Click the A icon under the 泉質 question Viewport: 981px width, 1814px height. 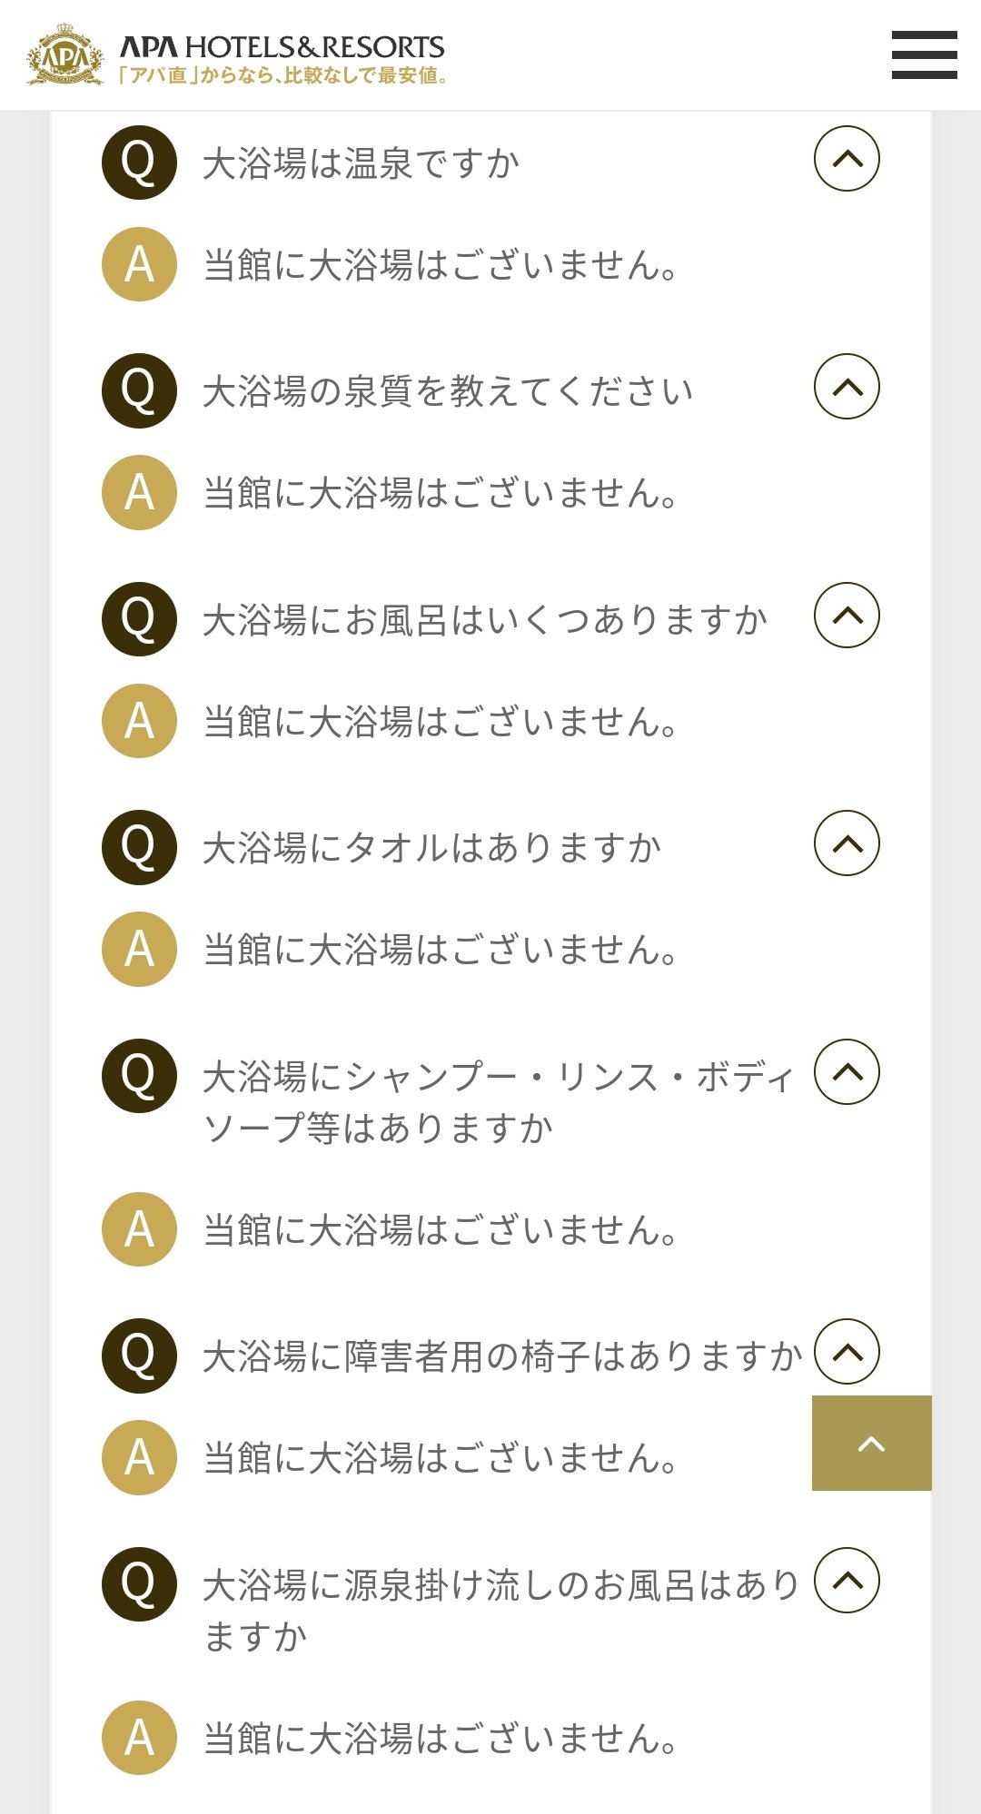(x=138, y=492)
